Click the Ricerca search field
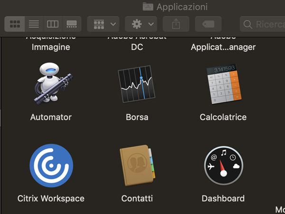Image resolution: width=285 pixels, height=214 pixels. click(262, 24)
